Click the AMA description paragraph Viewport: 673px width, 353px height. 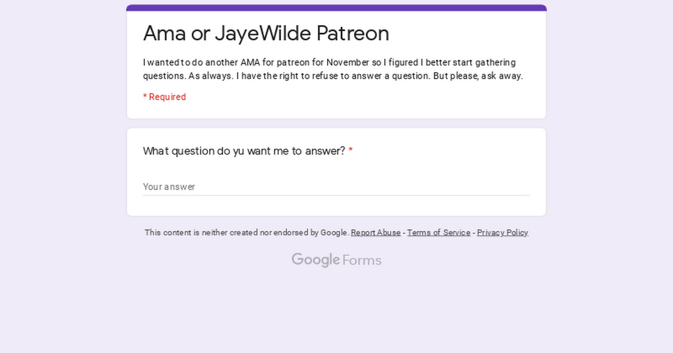333,69
